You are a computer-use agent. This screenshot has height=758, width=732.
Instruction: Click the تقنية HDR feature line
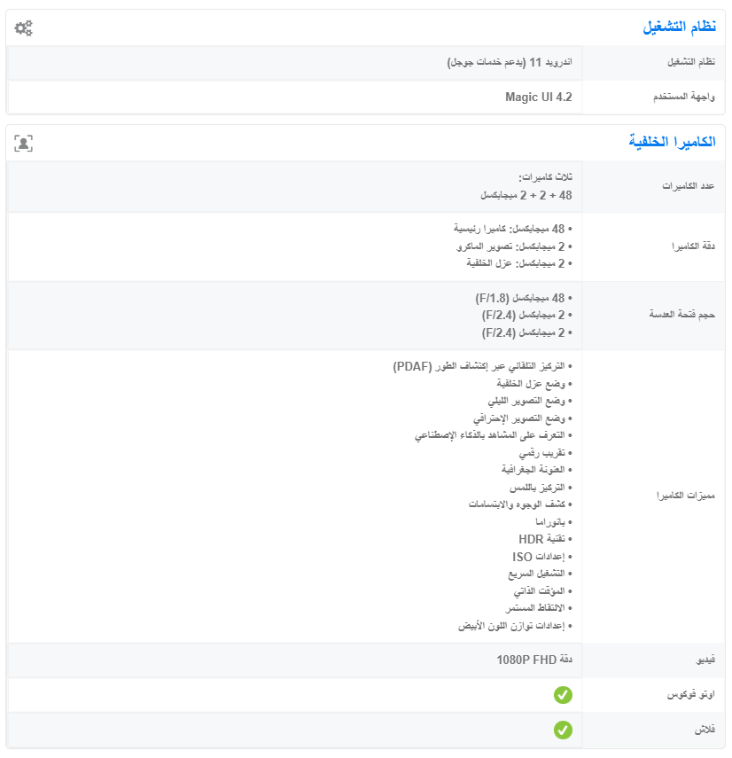coord(545,539)
